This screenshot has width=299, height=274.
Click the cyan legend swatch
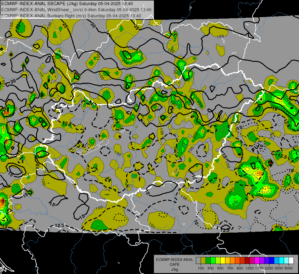[x=282, y=260]
